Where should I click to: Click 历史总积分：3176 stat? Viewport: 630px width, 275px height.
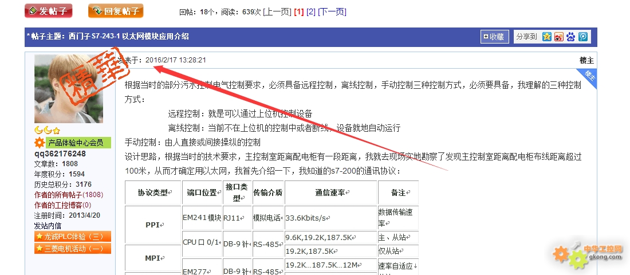[62, 184]
